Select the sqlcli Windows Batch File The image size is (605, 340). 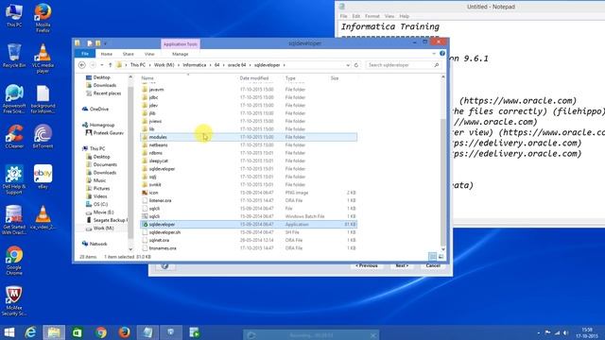[x=249, y=216]
